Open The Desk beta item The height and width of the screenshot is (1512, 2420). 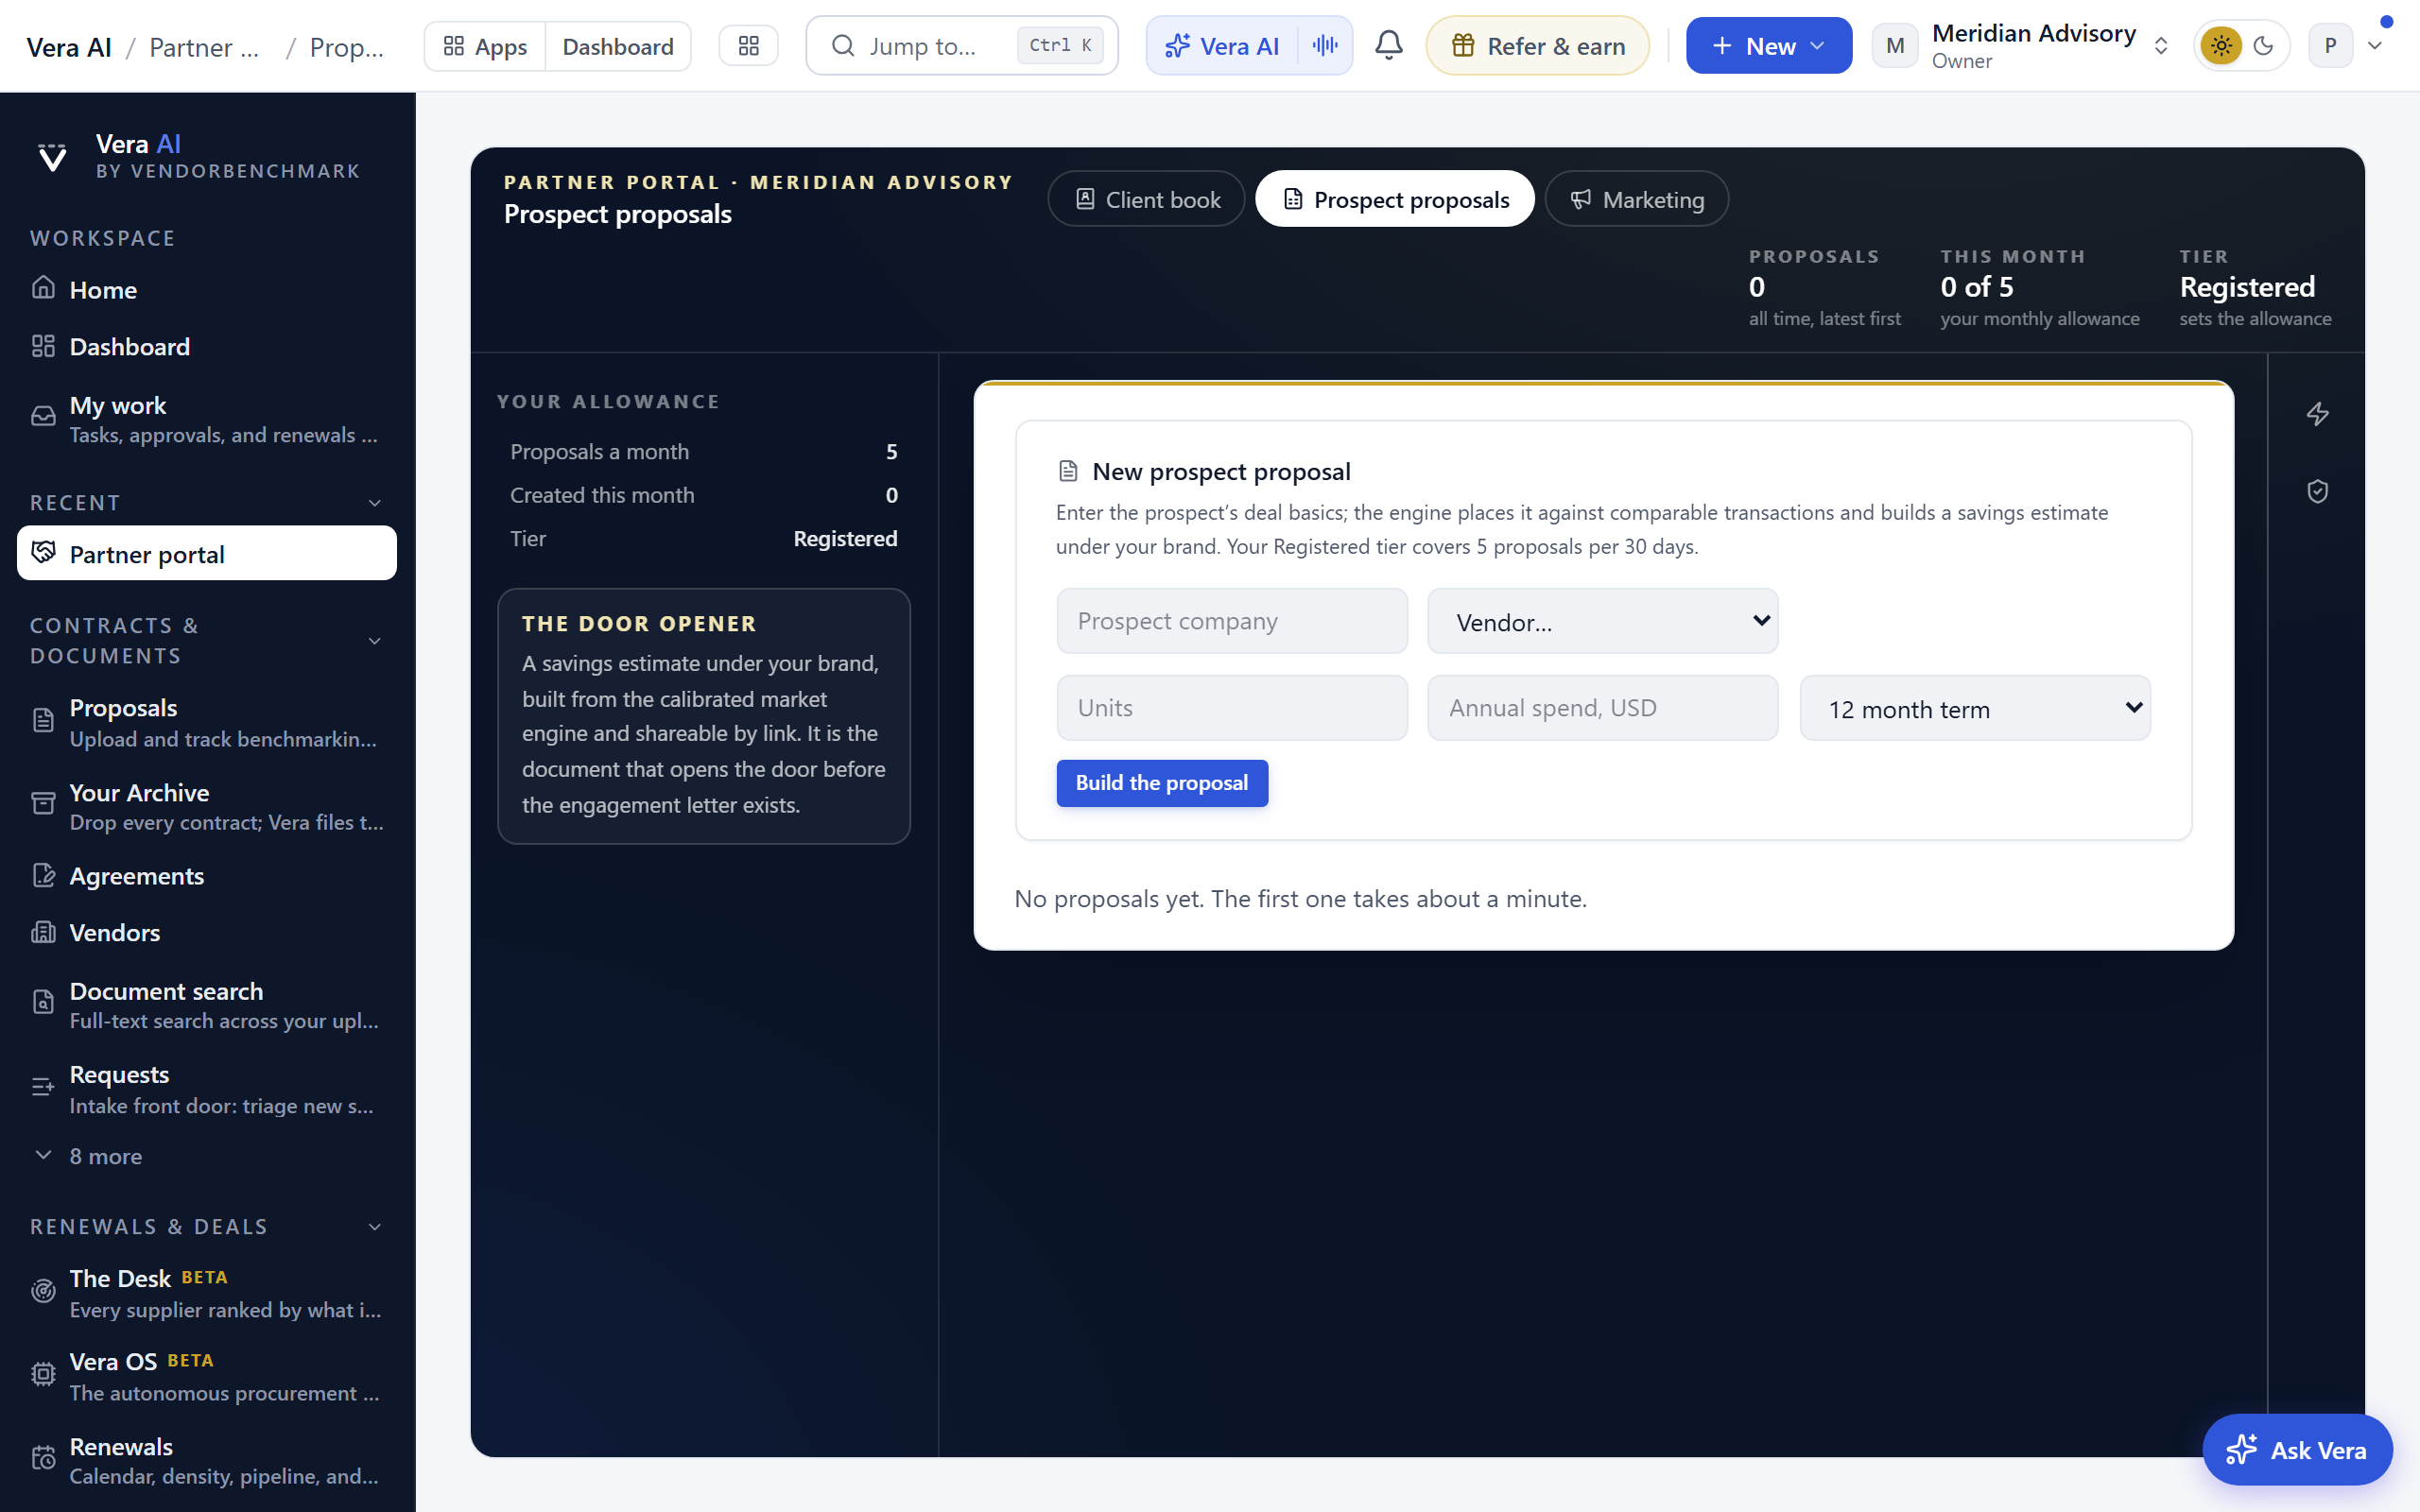coord(207,1293)
